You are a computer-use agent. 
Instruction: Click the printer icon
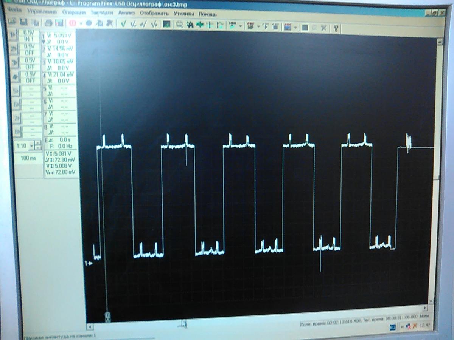coord(48,23)
